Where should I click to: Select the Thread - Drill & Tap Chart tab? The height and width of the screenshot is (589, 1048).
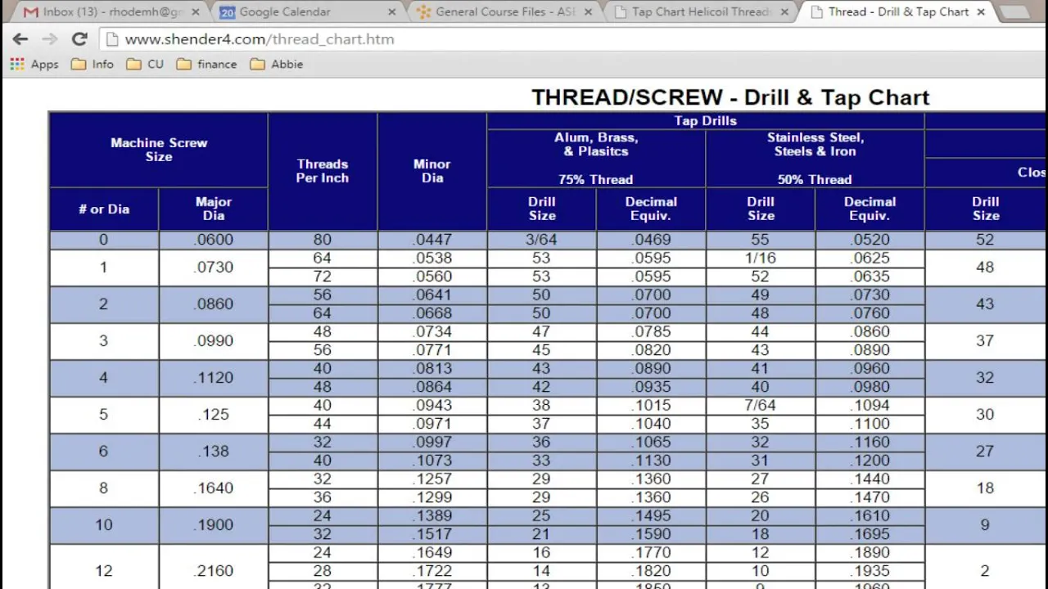pos(898,12)
